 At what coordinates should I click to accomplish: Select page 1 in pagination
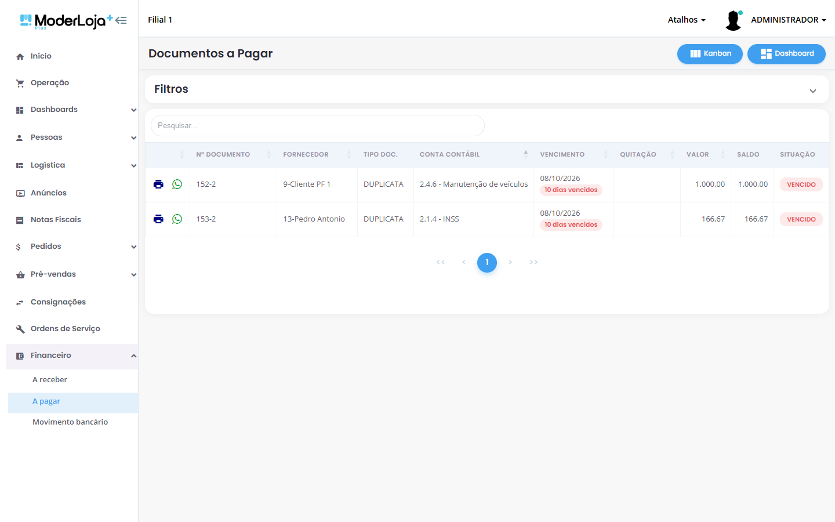tap(487, 263)
